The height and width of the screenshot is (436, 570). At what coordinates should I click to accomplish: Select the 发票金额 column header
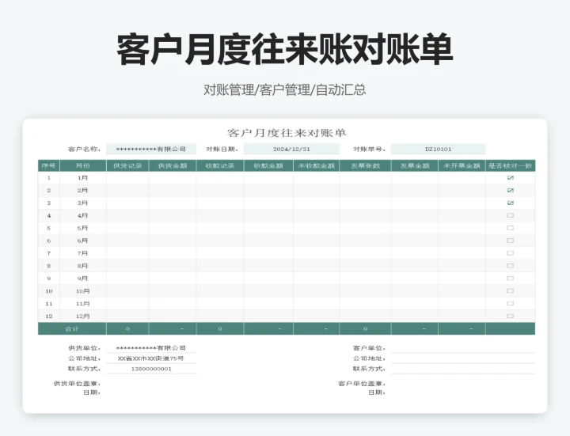point(415,165)
